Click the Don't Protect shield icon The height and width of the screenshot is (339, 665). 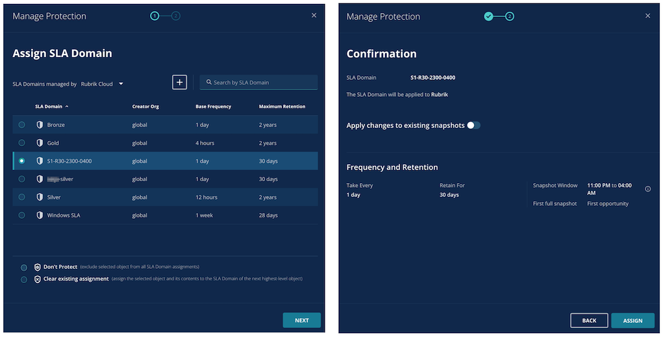(x=37, y=267)
